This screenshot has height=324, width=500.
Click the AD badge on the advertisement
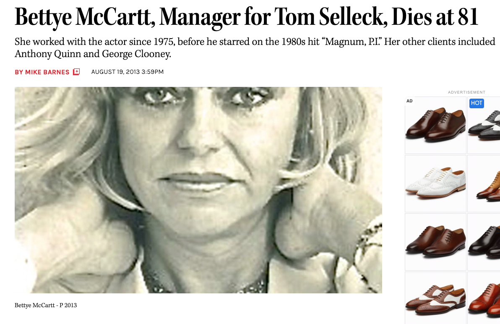point(409,101)
